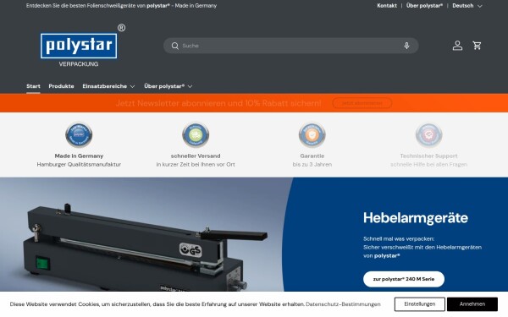Expand the Über polystar navigation menu
Screen dimensions: 508x317
point(168,86)
